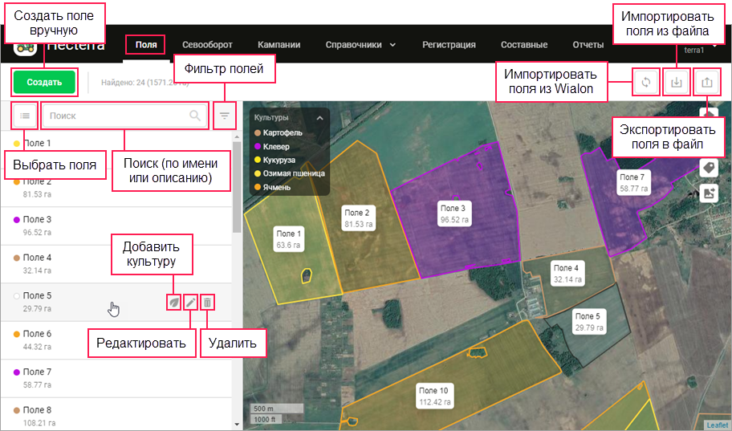Open the Кампании tab
732x431 pixels.
(x=279, y=45)
